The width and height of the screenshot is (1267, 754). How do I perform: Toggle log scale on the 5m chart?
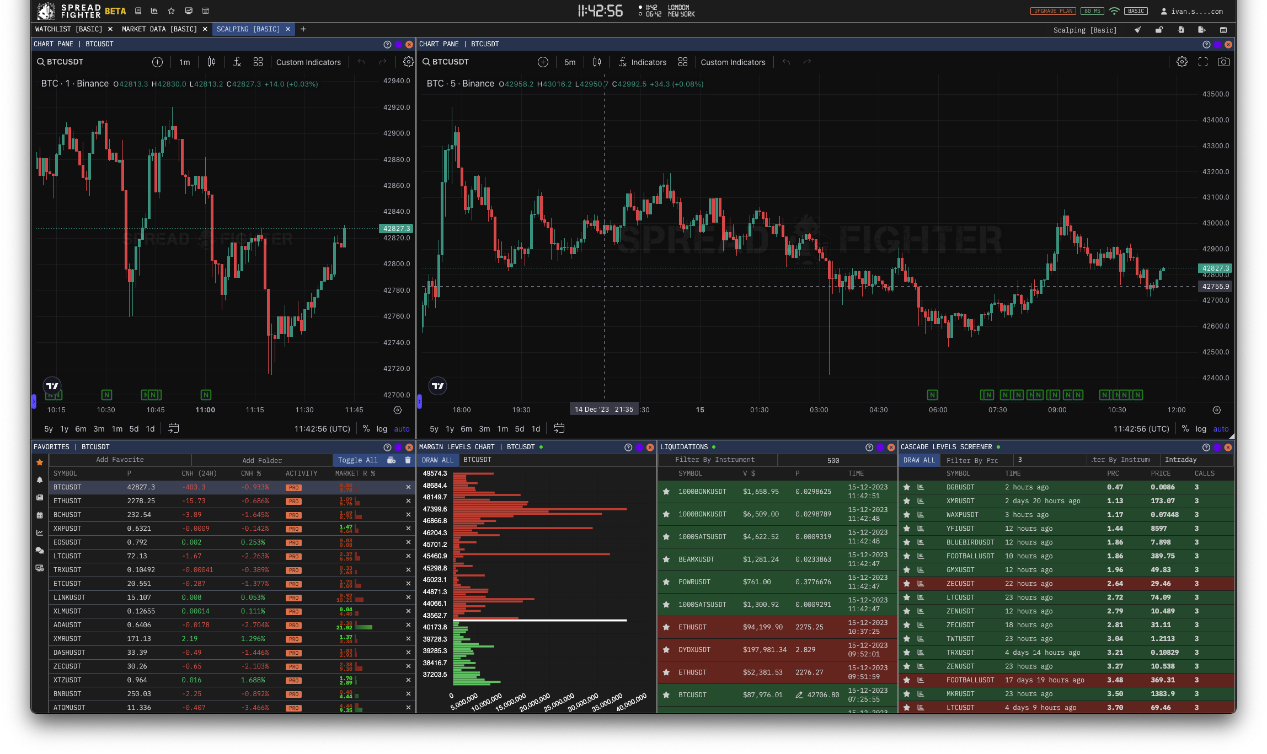click(1201, 429)
